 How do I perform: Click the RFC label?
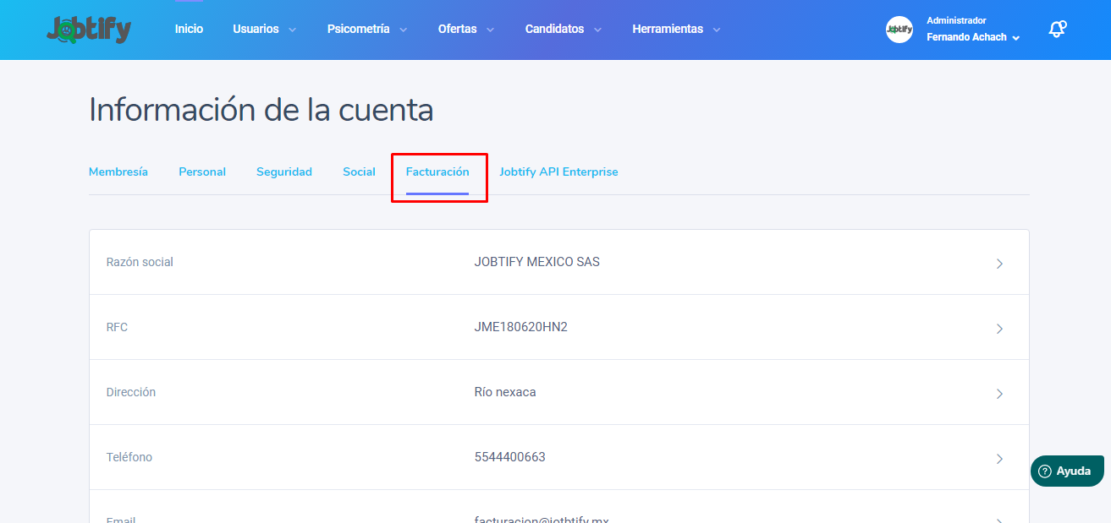(118, 327)
